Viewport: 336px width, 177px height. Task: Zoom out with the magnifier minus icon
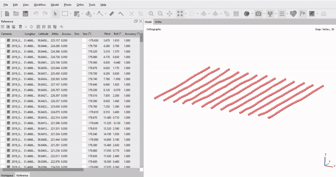[160, 14]
